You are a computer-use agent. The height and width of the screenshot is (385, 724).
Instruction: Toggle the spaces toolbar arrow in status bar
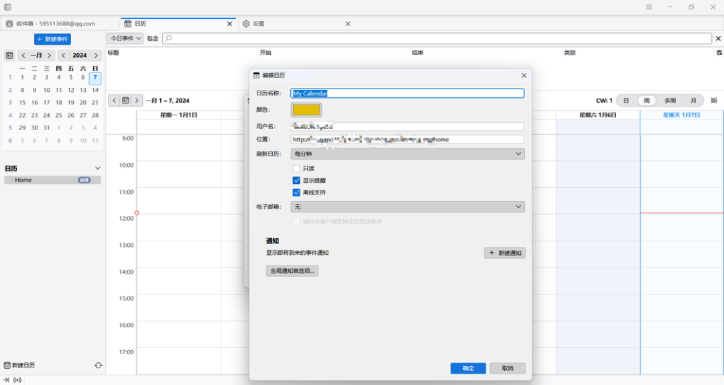tap(6, 380)
